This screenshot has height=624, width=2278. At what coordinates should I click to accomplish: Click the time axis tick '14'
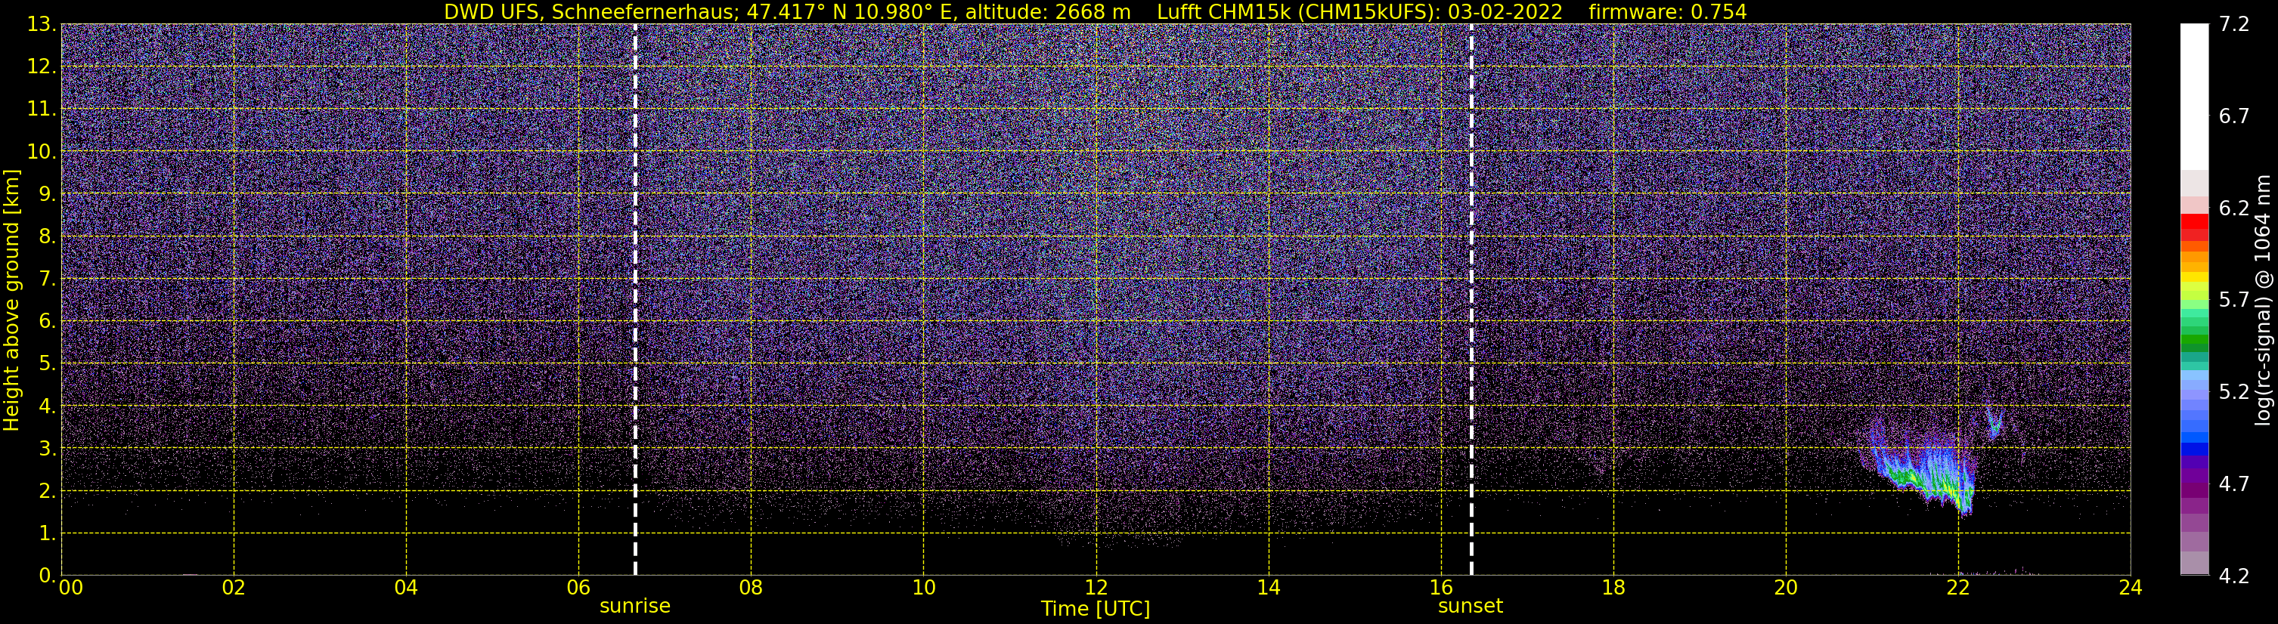point(1268,588)
